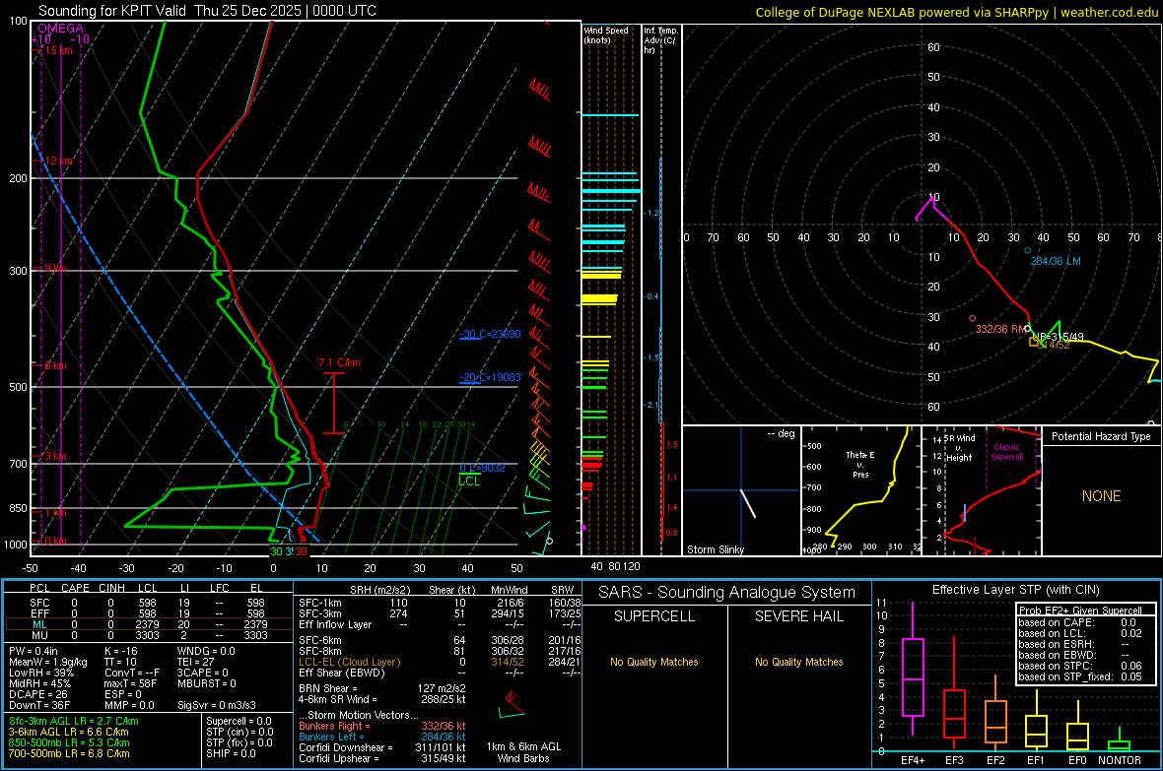Click the '1km & 6km AGL Wind Barbs' icon
1163x771 pixels.
pos(512,704)
